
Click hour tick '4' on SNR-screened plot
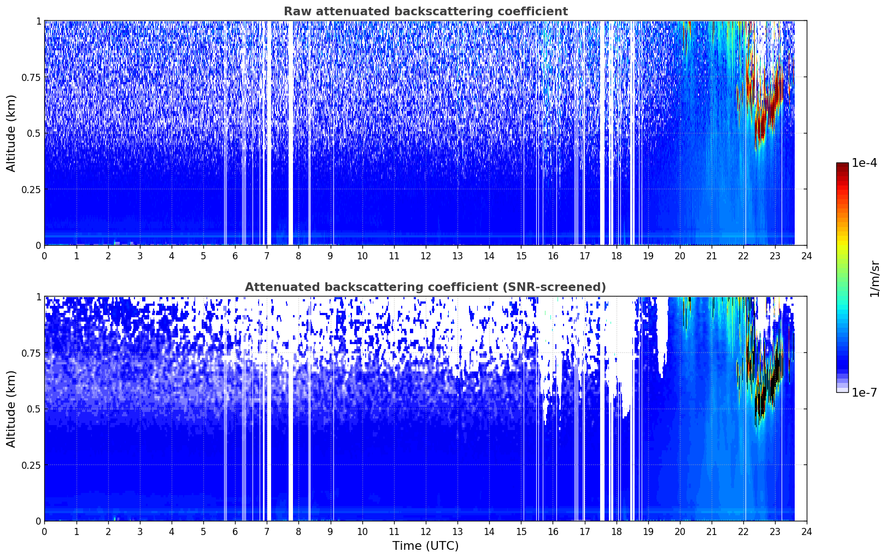tap(172, 532)
